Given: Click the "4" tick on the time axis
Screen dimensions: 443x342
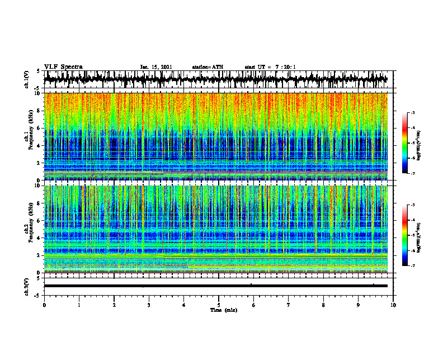Looking at the screenshot, I should click(x=183, y=305).
